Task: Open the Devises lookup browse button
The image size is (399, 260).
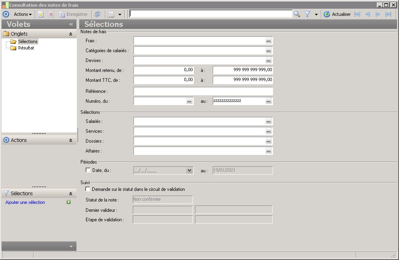Action: tap(268, 60)
